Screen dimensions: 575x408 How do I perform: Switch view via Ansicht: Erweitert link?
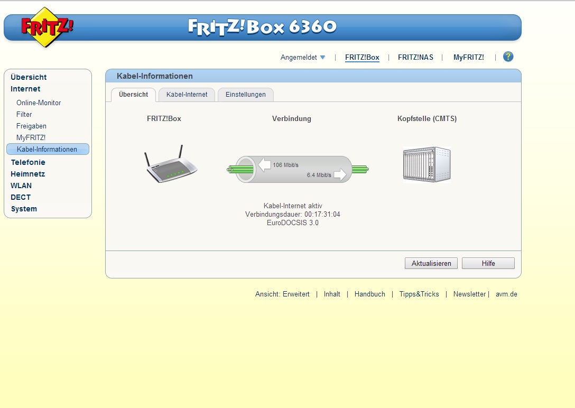[x=282, y=294]
